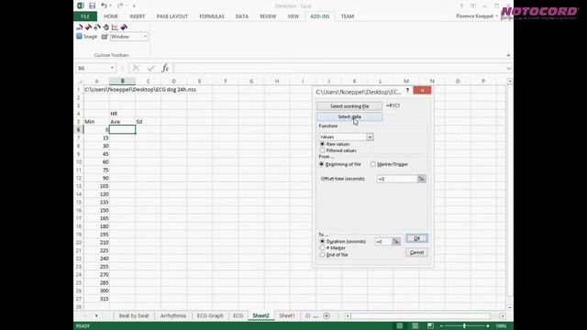Open the Name Box dropdown for B6

(x=112, y=68)
